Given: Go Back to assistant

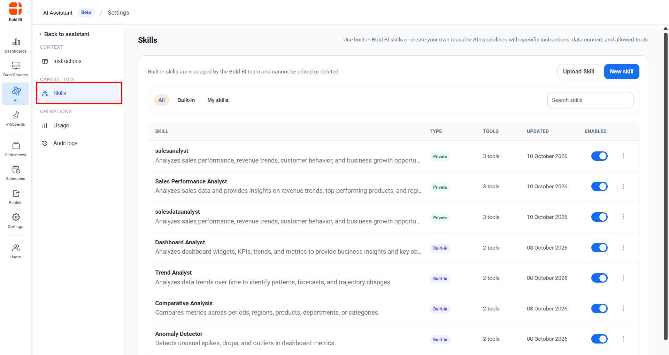Looking at the screenshot, I should tap(64, 34).
